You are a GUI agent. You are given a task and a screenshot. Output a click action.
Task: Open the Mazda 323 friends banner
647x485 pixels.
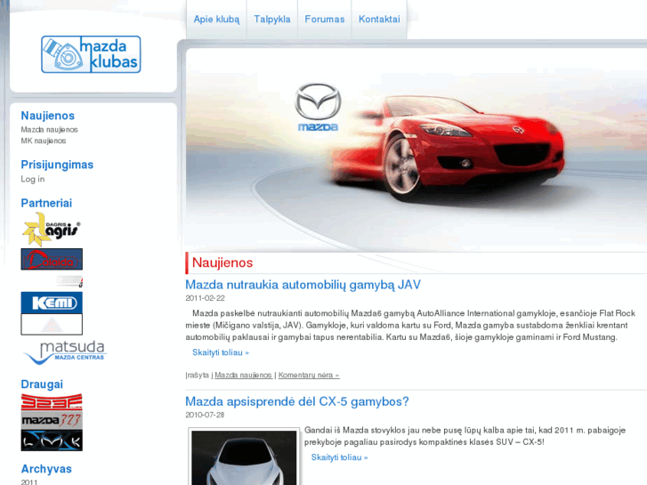[52, 420]
